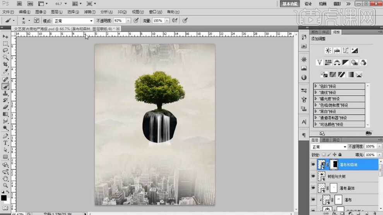Expand the "色阶"预设 list
The height and width of the screenshot is (215, 383).
316,86
